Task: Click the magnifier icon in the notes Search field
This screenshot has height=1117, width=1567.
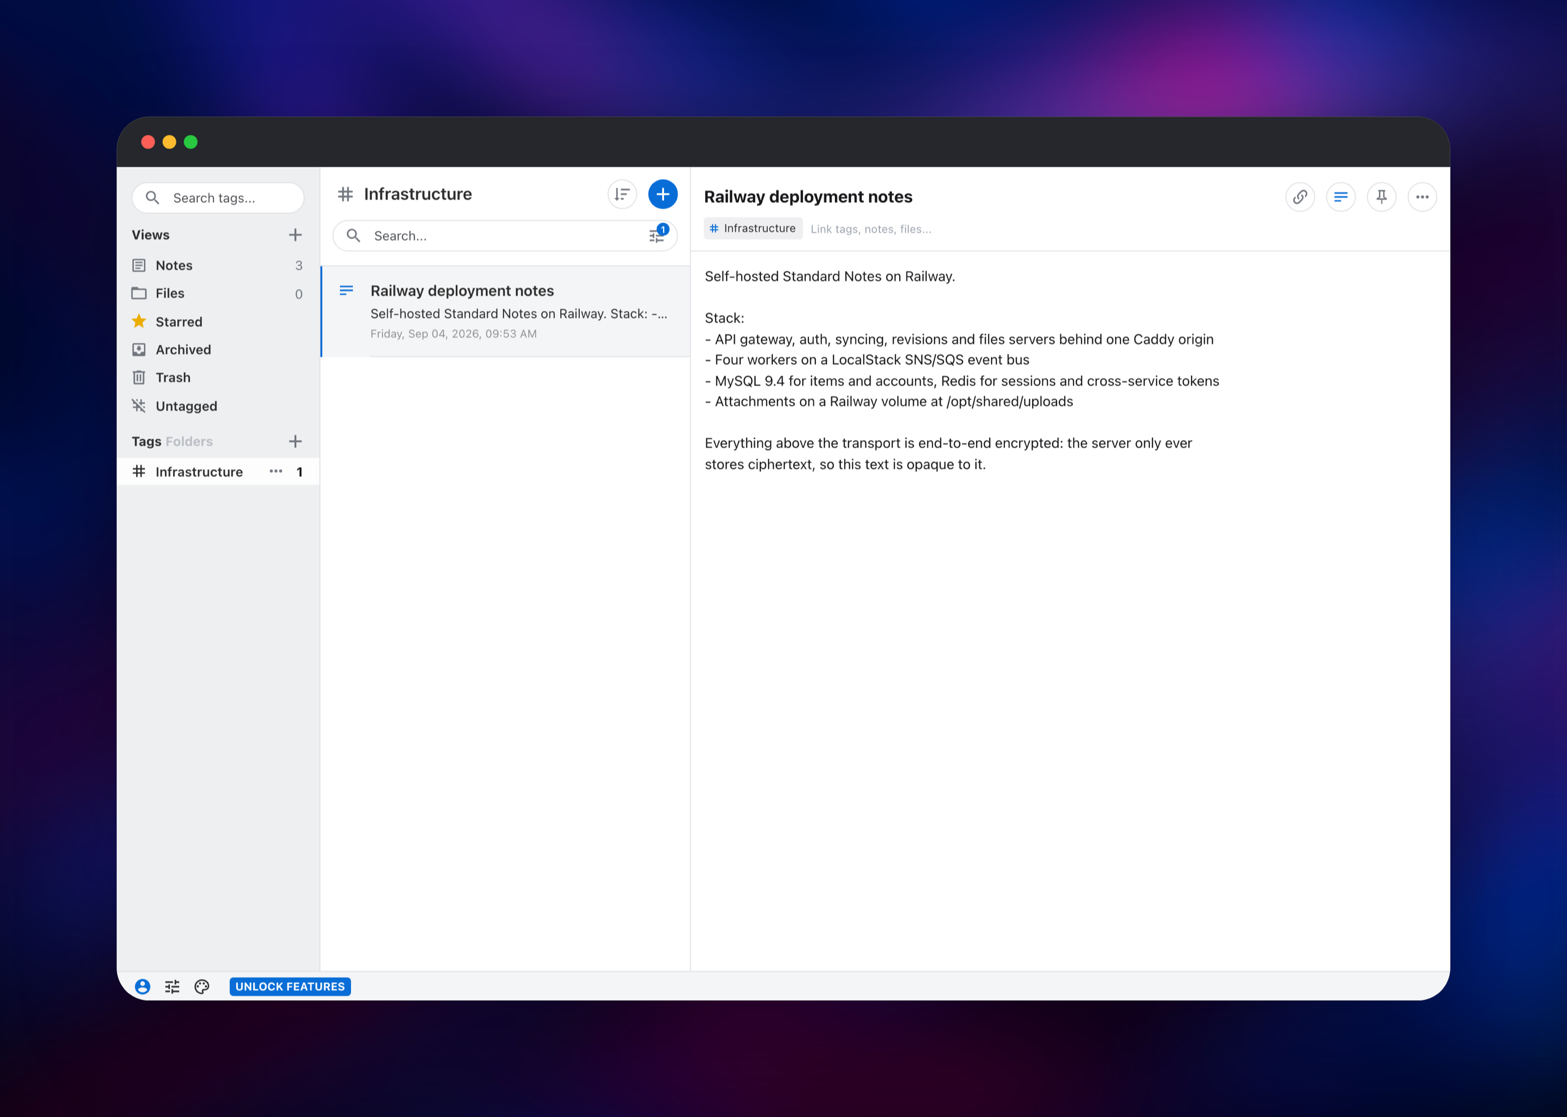Action: click(354, 236)
